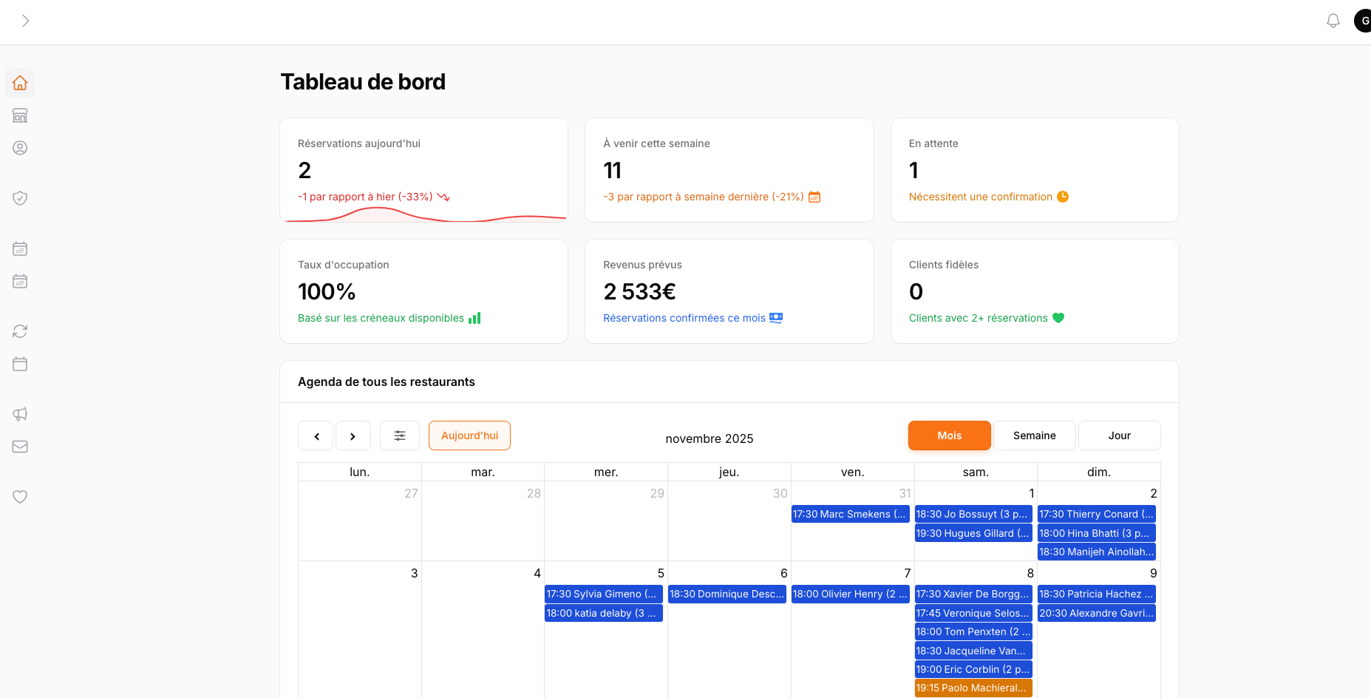The height and width of the screenshot is (698, 1371).
Task: Go to previous month in agenda
Action: [x=316, y=436]
